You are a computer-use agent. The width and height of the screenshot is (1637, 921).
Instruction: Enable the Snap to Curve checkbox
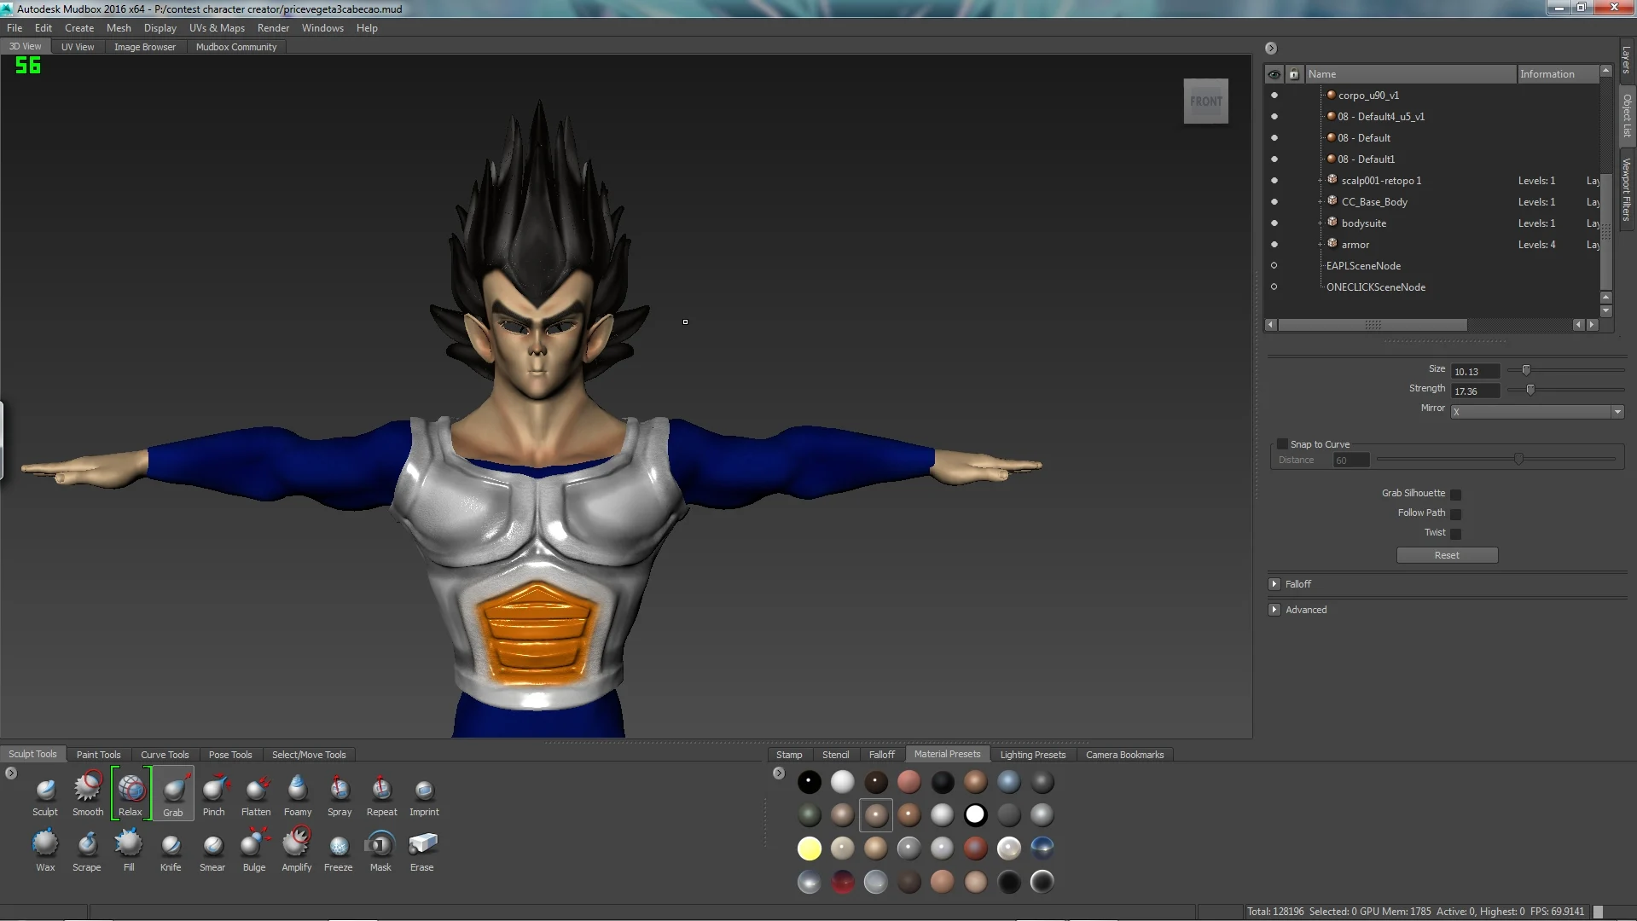point(1281,444)
